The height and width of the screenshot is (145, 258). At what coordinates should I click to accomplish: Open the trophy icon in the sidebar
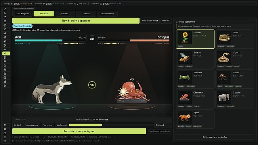click(x=5, y=57)
